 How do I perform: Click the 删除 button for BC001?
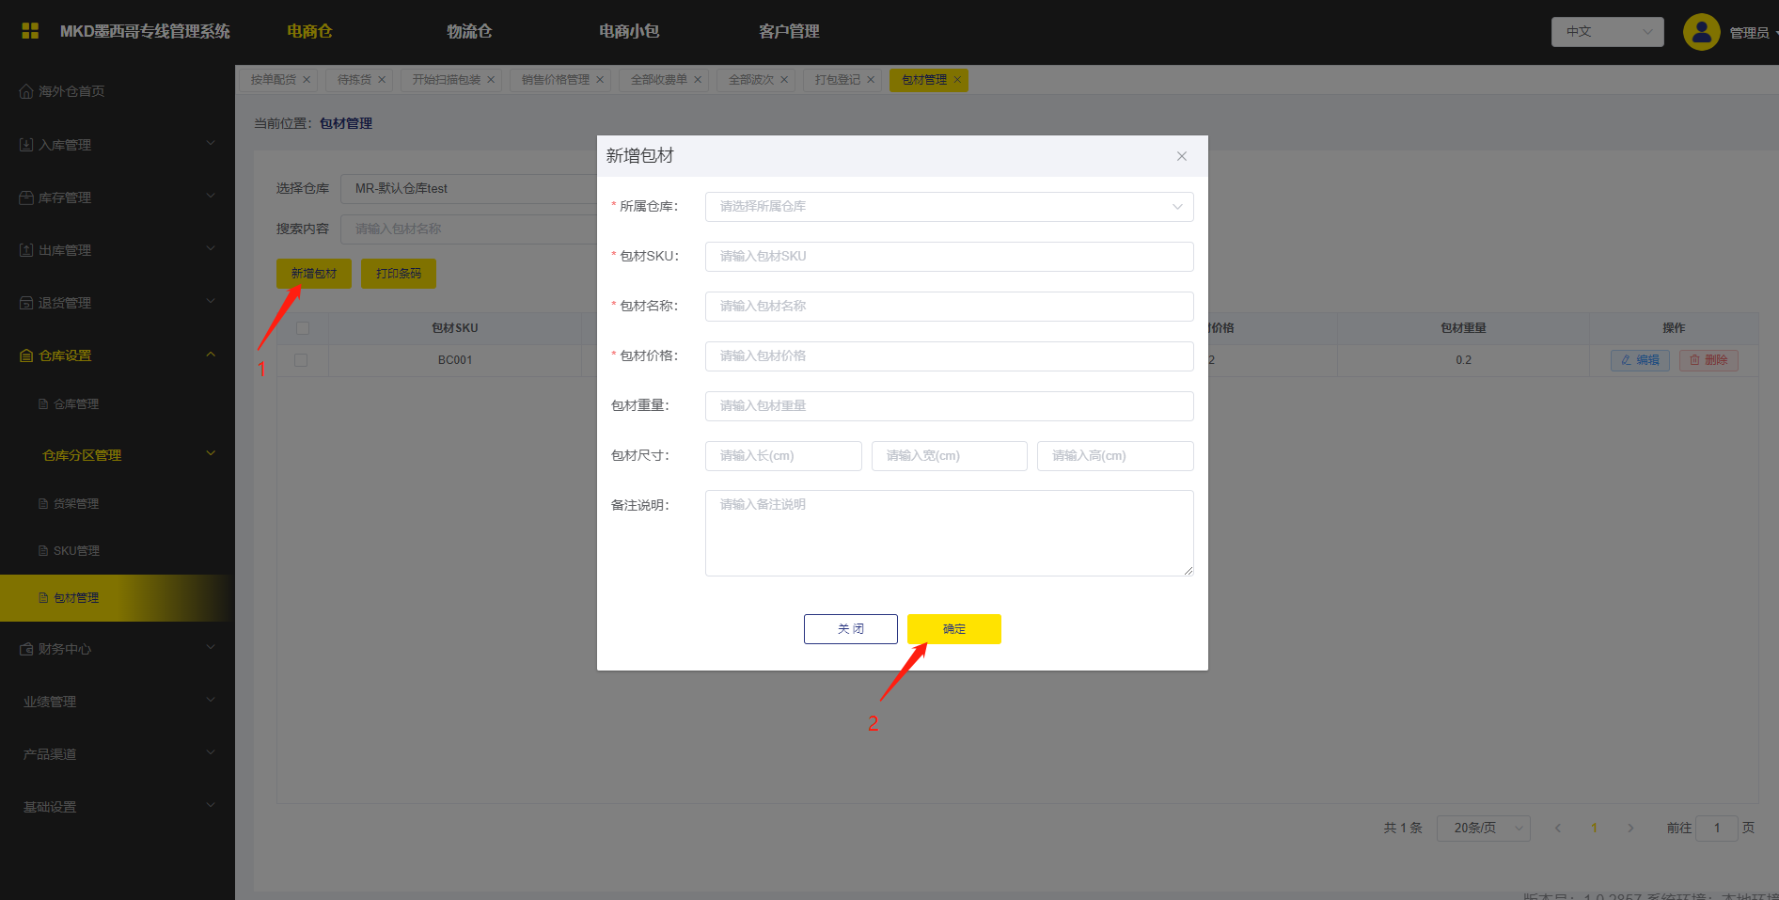coord(1708,360)
